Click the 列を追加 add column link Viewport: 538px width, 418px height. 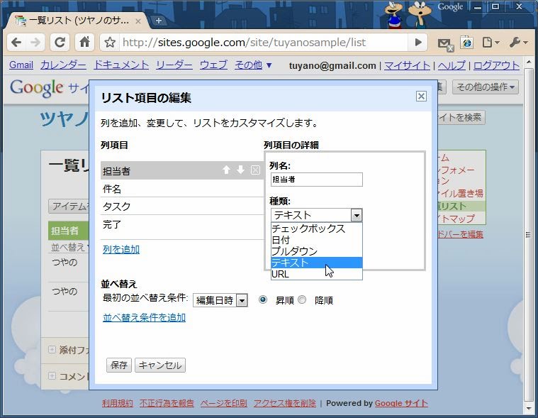tap(121, 249)
